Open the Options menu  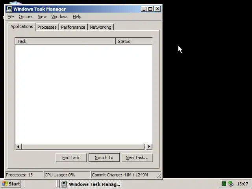pyautogui.click(x=26, y=17)
